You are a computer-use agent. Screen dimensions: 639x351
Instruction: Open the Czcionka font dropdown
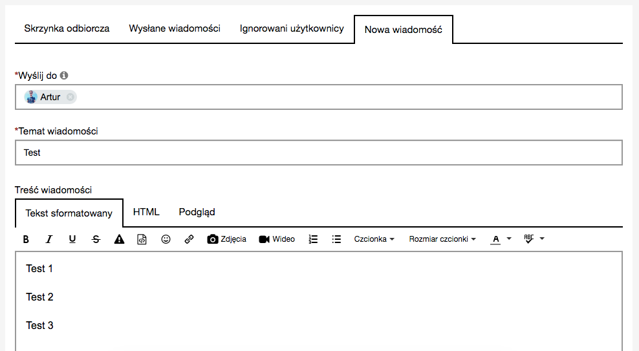click(x=374, y=239)
